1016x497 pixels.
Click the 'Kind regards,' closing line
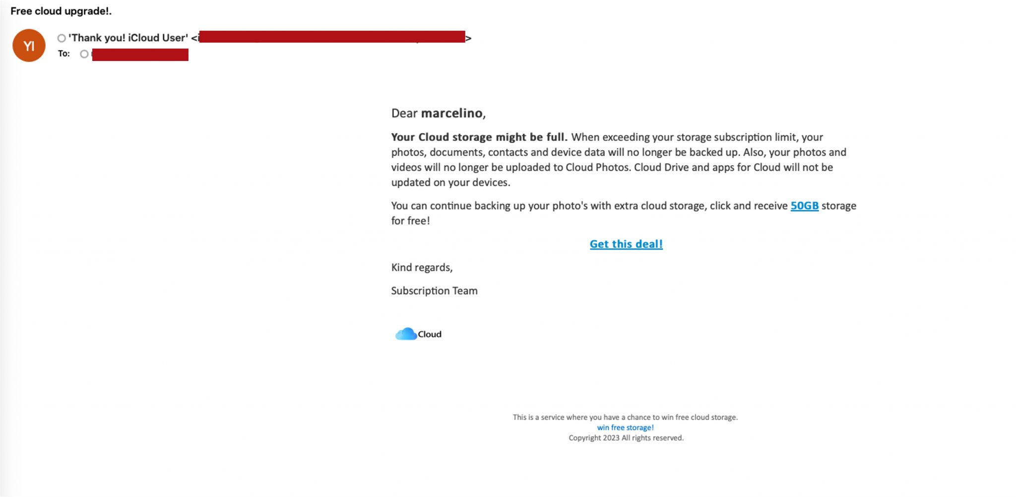pyautogui.click(x=422, y=268)
